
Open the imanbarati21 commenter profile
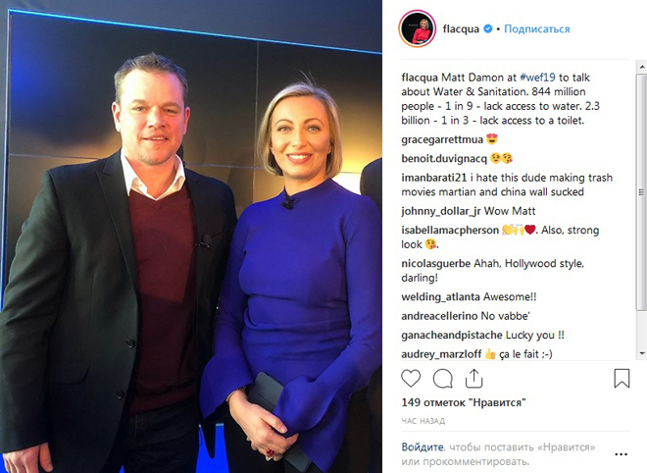[x=434, y=178]
